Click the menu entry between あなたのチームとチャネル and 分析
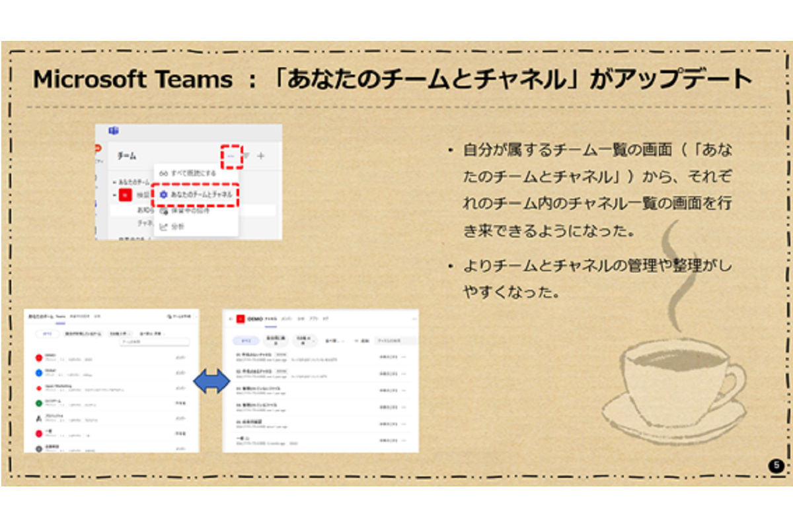This screenshot has width=793, height=528. coord(196,211)
